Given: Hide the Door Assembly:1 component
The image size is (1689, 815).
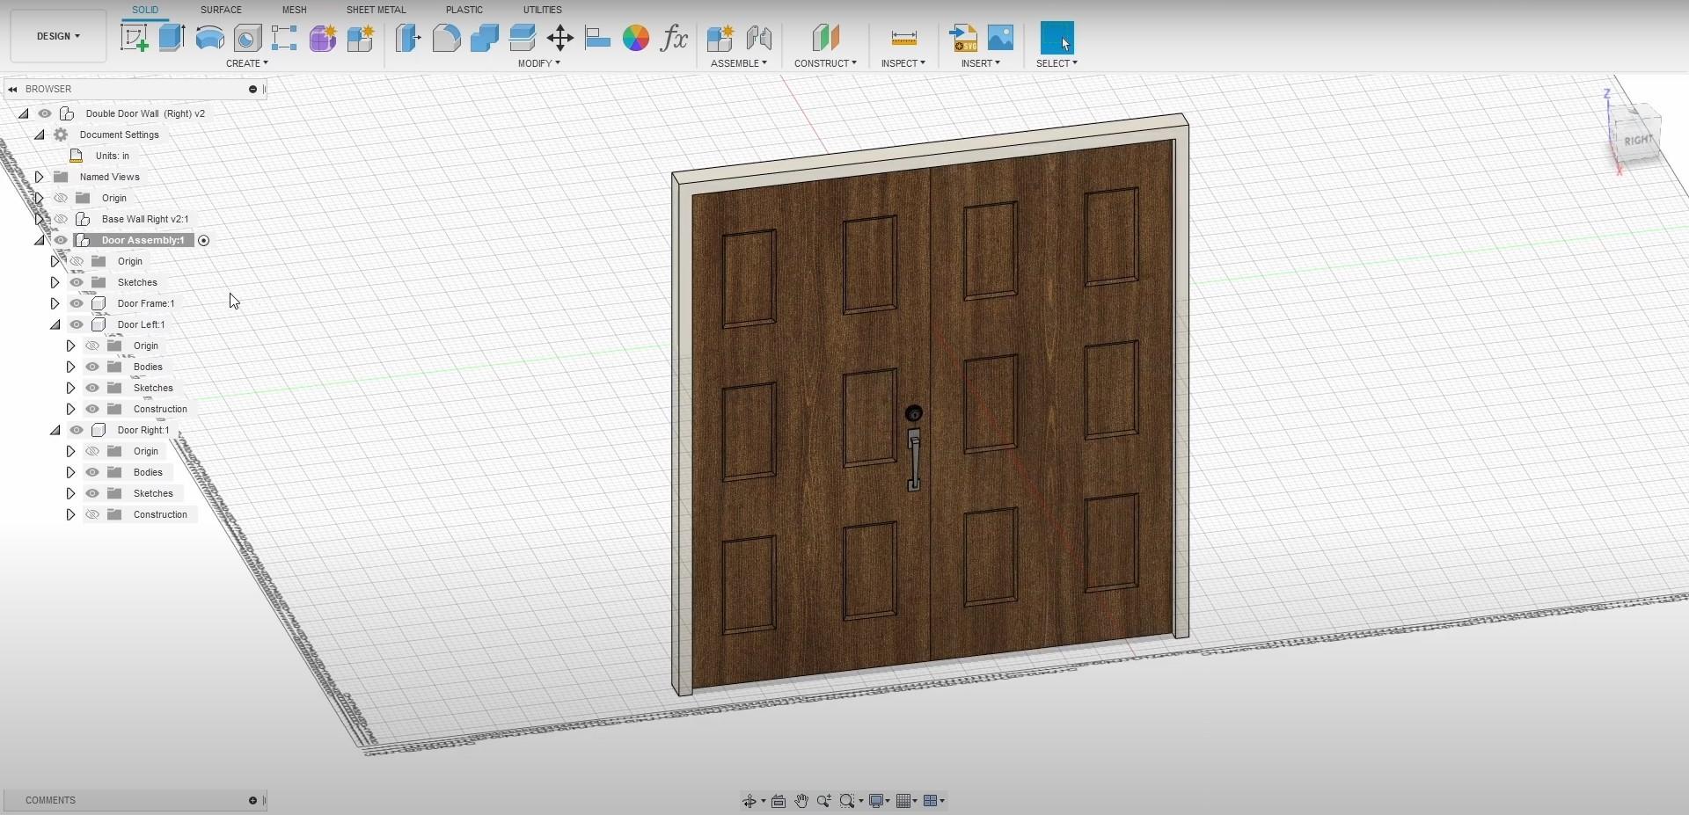Looking at the screenshot, I should [61, 240].
